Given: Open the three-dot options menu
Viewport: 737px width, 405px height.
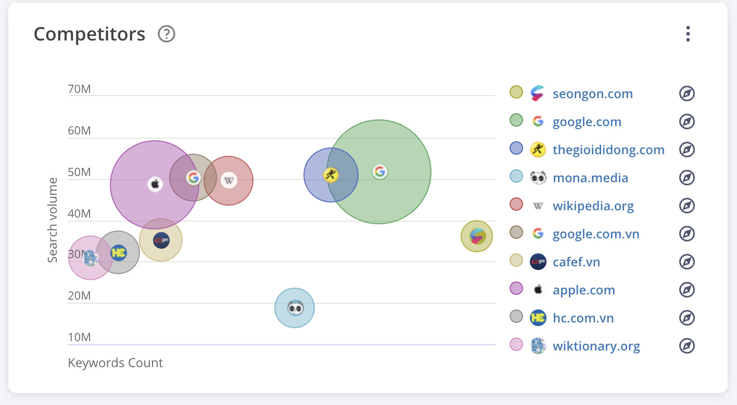Looking at the screenshot, I should coord(688,34).
